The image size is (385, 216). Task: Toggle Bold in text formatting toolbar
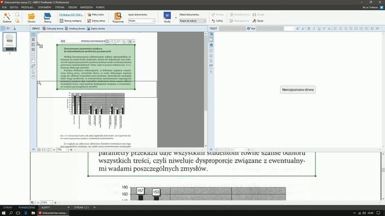tap(309, 29)
